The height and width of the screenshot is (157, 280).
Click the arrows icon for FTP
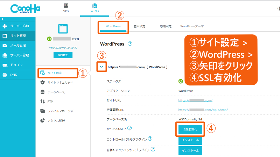click(42, 102)
